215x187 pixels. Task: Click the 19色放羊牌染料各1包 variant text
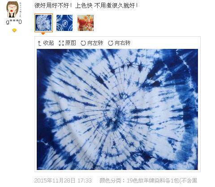[153, 180]
